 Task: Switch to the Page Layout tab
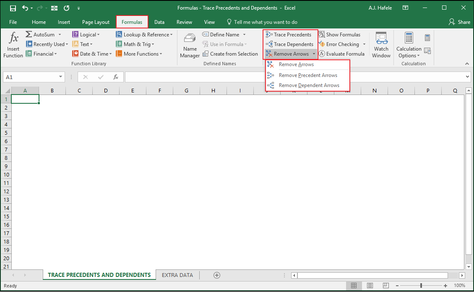tap(96, 22)
